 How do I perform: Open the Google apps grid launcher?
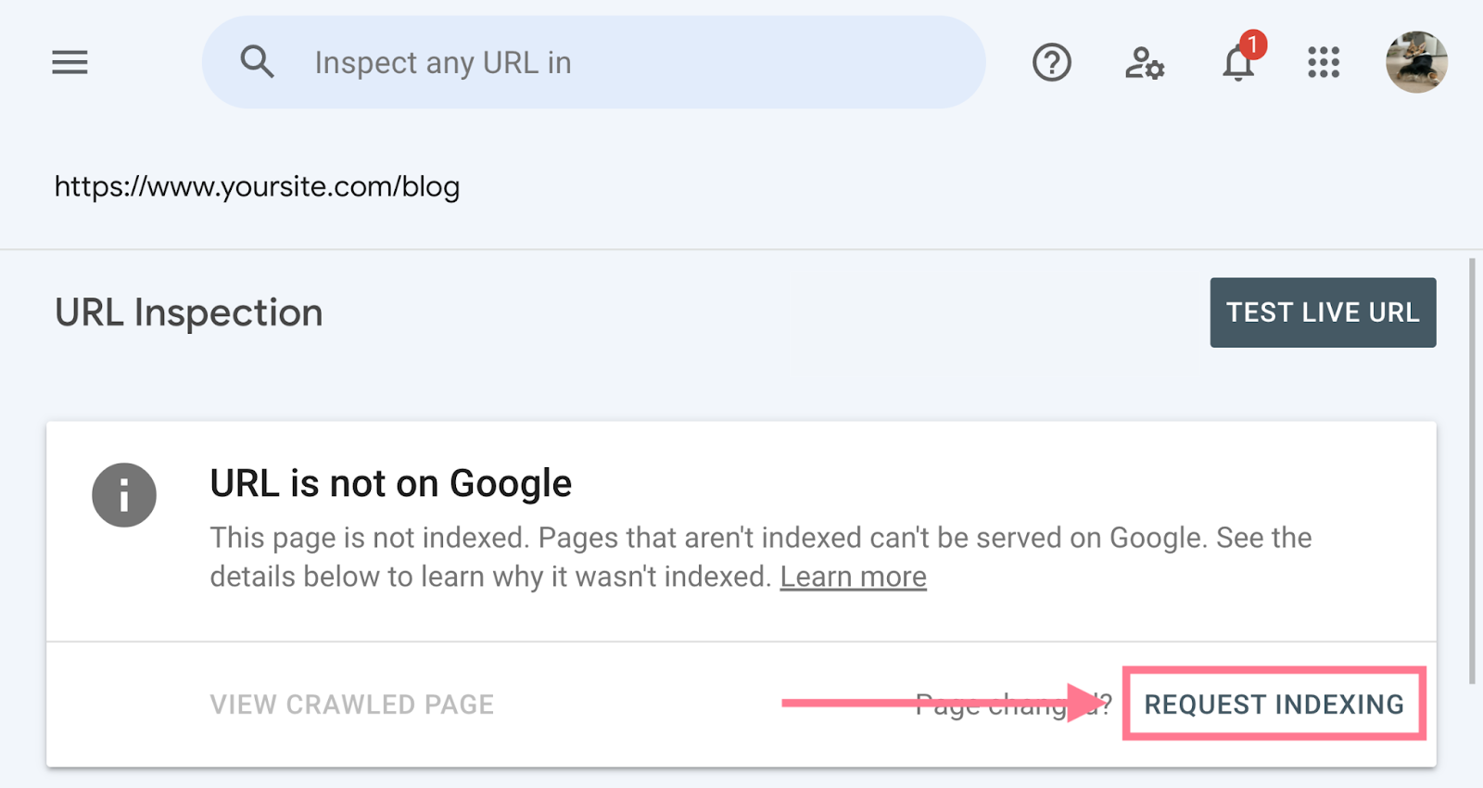[1324, 63]
